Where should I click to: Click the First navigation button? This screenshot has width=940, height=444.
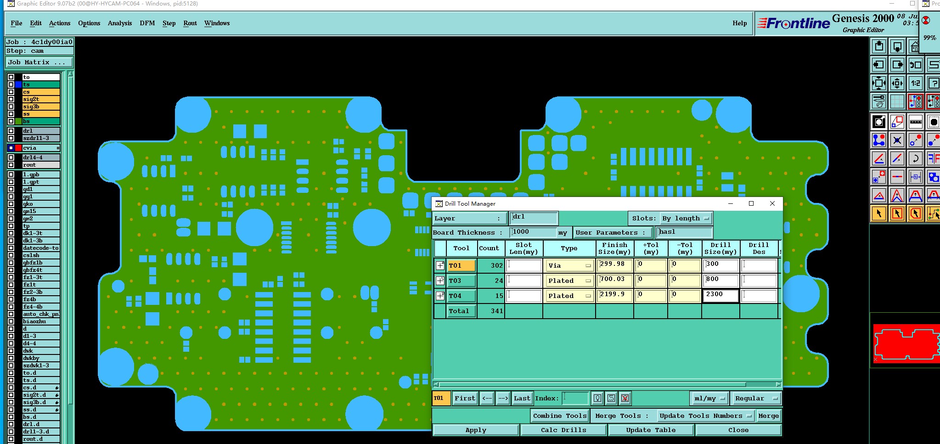tap(465, 398)
